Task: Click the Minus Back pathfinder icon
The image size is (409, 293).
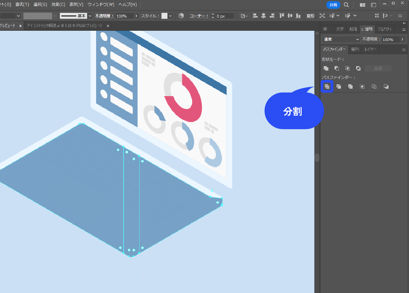Action: tap(386, 86)
